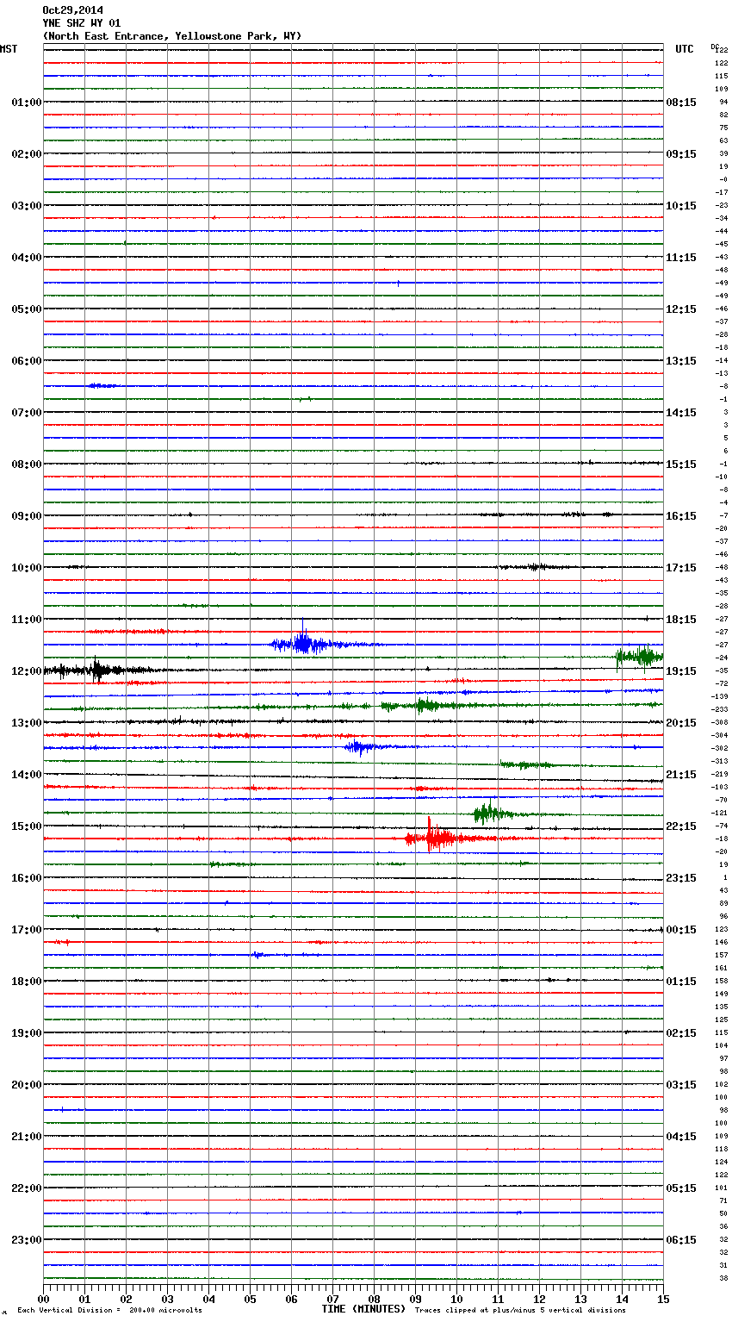This screenshot has width=732, height=1322.
Task: Click the blue seismic burst in the 11:30 trace
Action: click(303, 643)
